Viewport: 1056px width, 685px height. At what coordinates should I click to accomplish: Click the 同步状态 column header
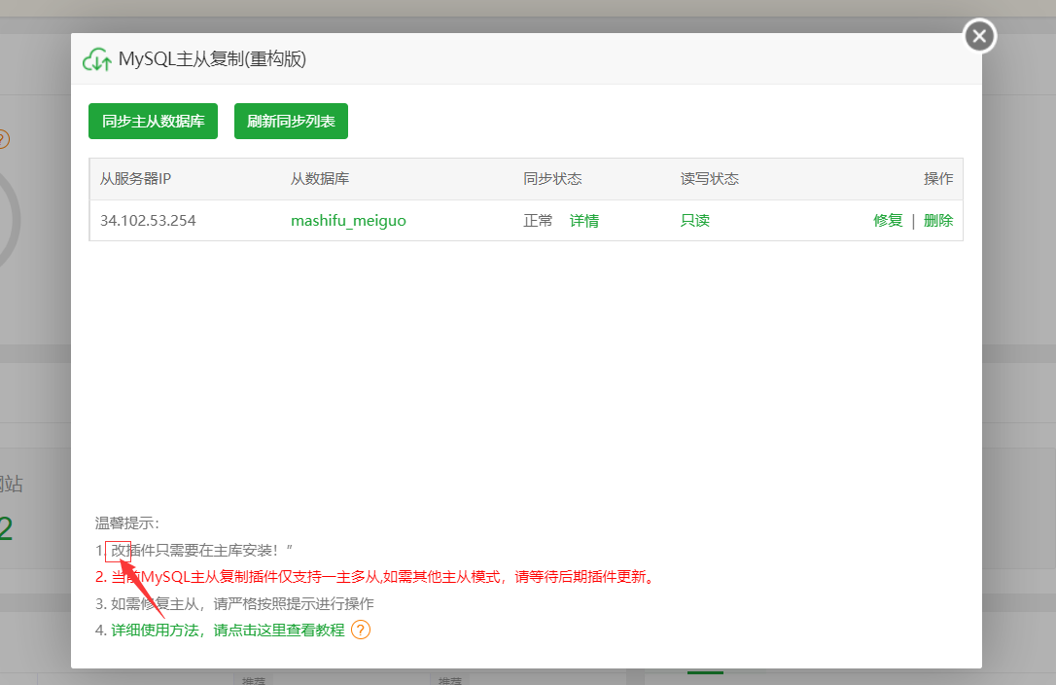point(552,179)
